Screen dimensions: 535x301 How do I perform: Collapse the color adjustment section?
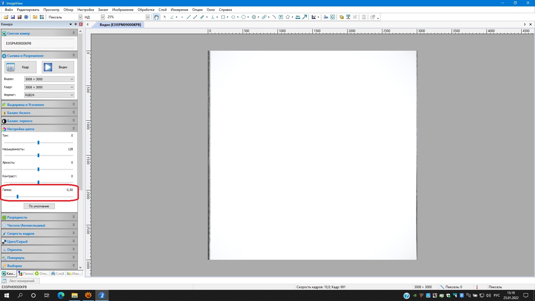(x=74, y=129)
